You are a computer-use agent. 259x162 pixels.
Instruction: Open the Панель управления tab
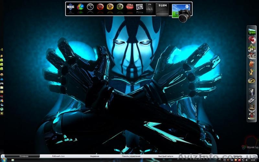click(x=131, y=156)
